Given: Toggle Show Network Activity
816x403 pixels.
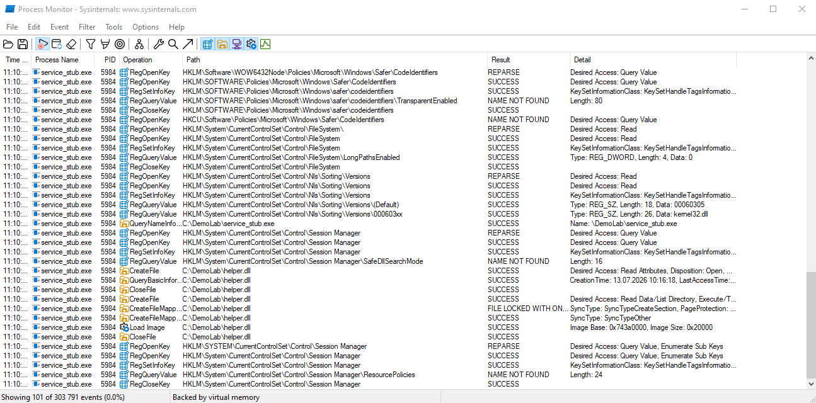Looking at the screenshot, I should 236,44.
